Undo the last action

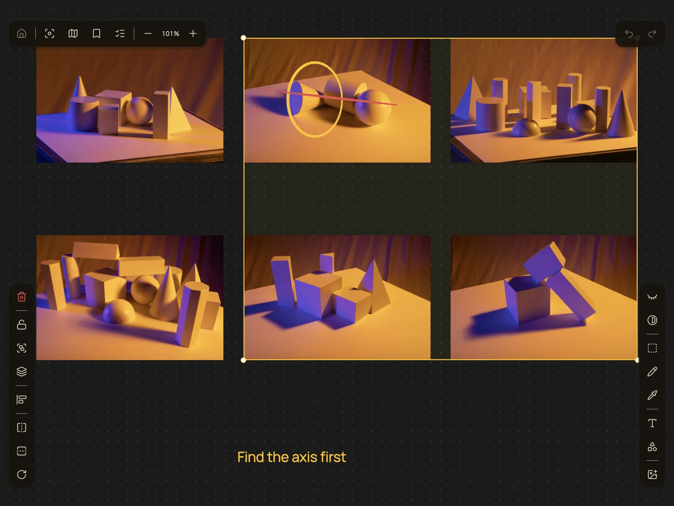pos(629,33)
